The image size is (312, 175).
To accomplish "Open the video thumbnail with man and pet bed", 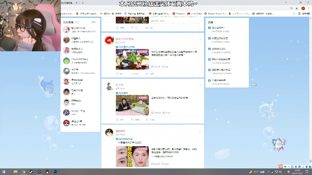I will coord(132,105).
